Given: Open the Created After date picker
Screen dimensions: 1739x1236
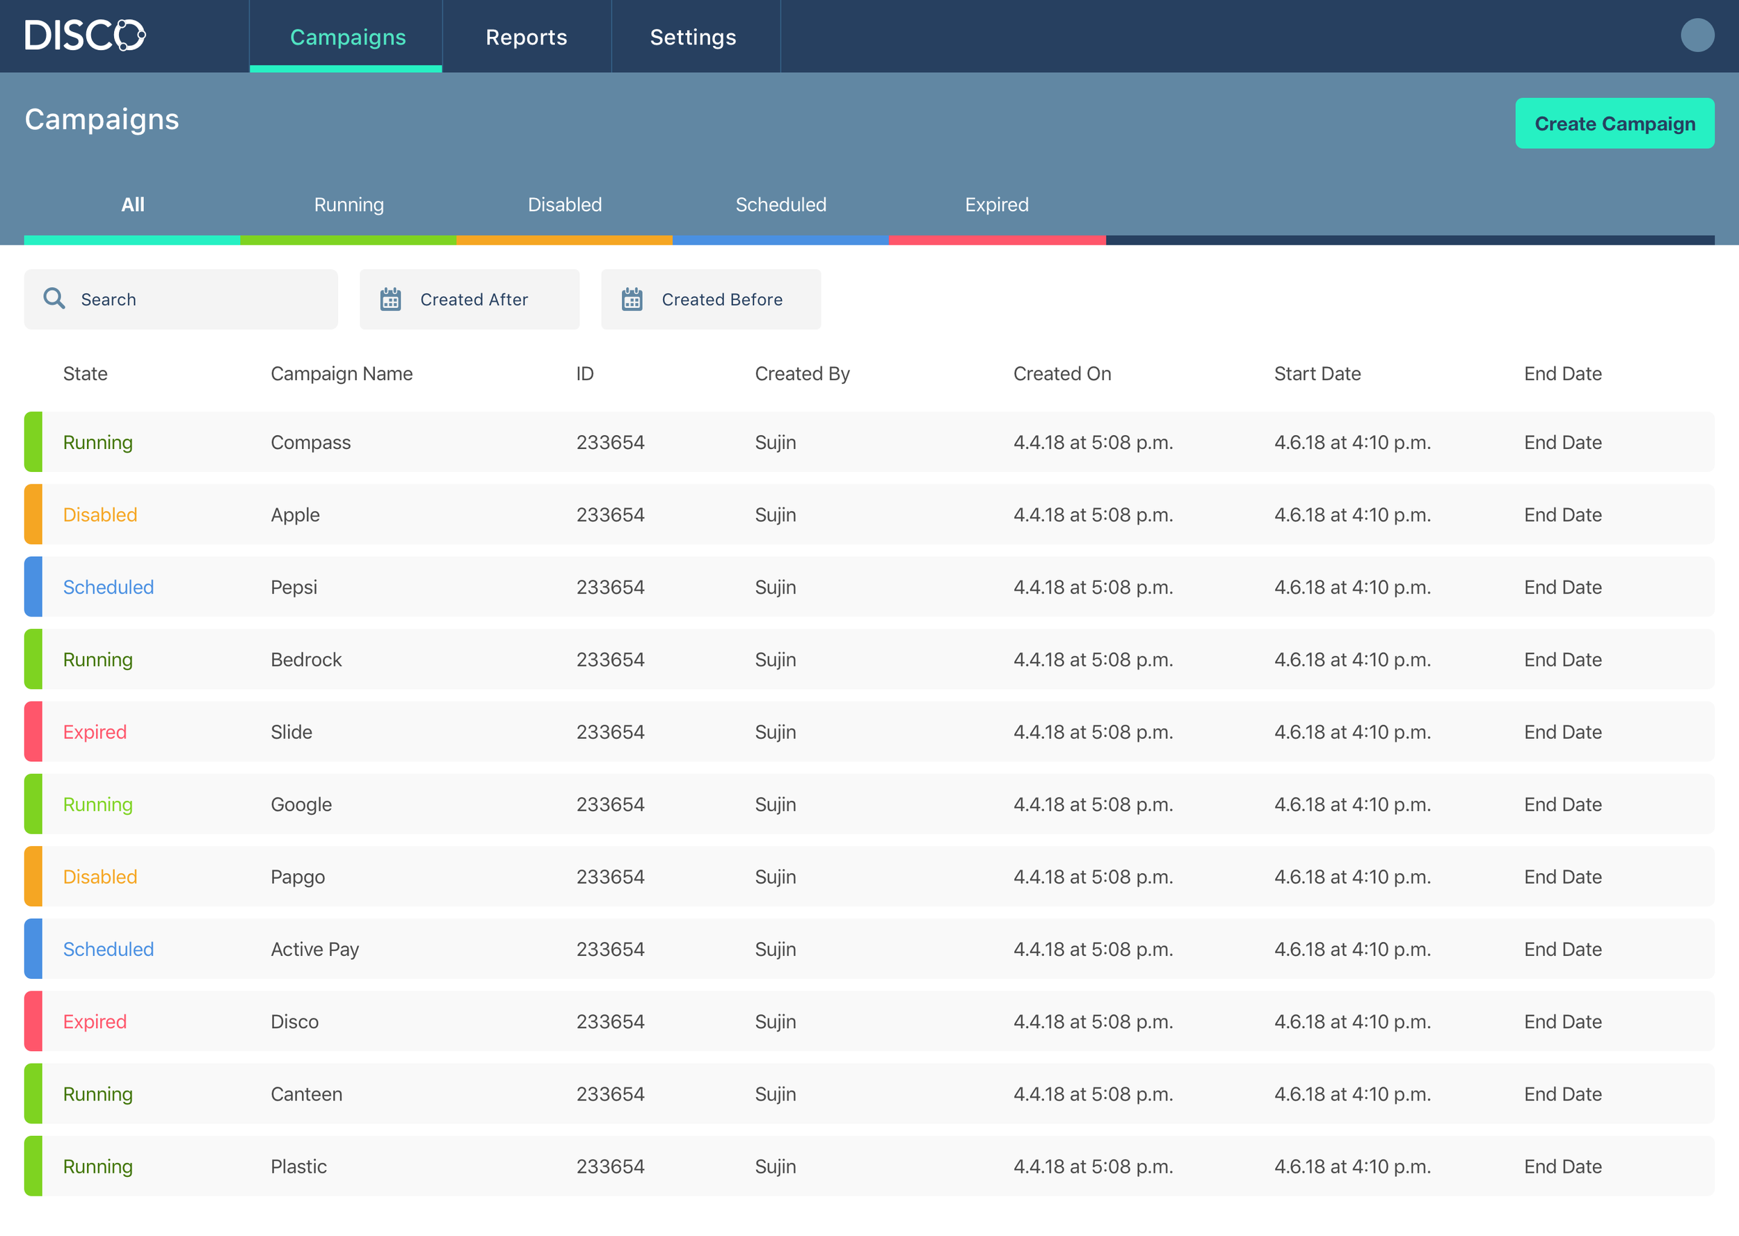Looking at the screenshot, I should tap(474, 299).
